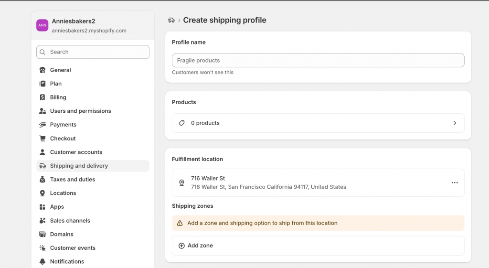Click the plus circle icon beside Add zone

coord(181,246)
